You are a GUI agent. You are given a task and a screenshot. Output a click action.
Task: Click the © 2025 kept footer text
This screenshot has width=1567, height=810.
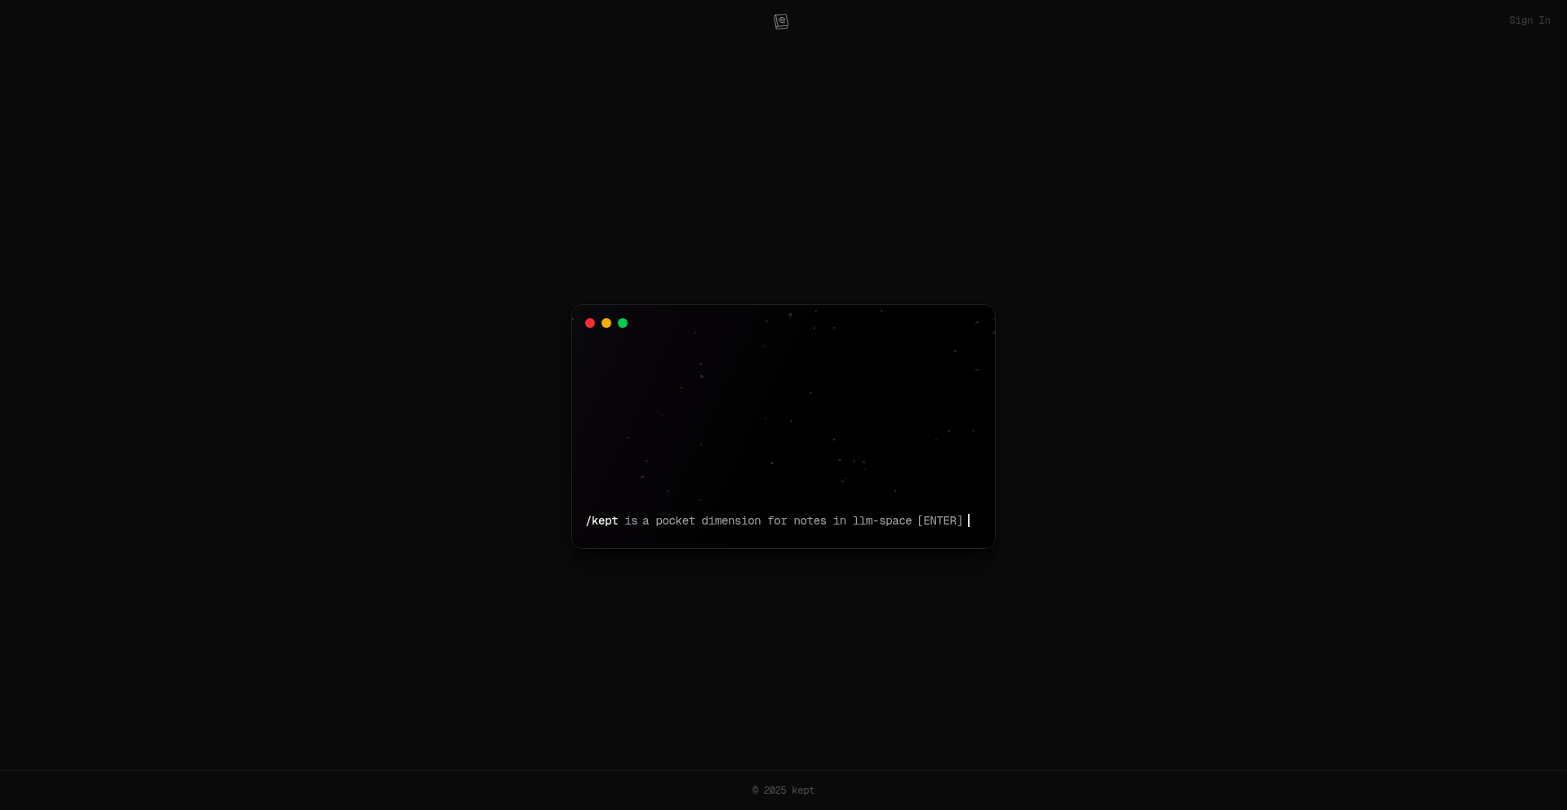tap(783, 790)
